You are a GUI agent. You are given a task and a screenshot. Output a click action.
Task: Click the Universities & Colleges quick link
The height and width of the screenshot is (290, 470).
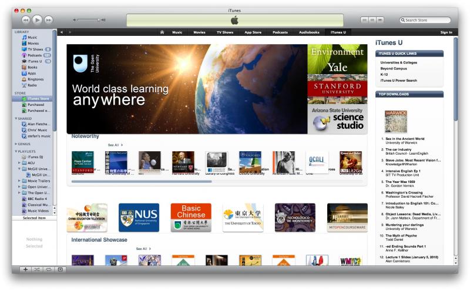pos(398,62)
